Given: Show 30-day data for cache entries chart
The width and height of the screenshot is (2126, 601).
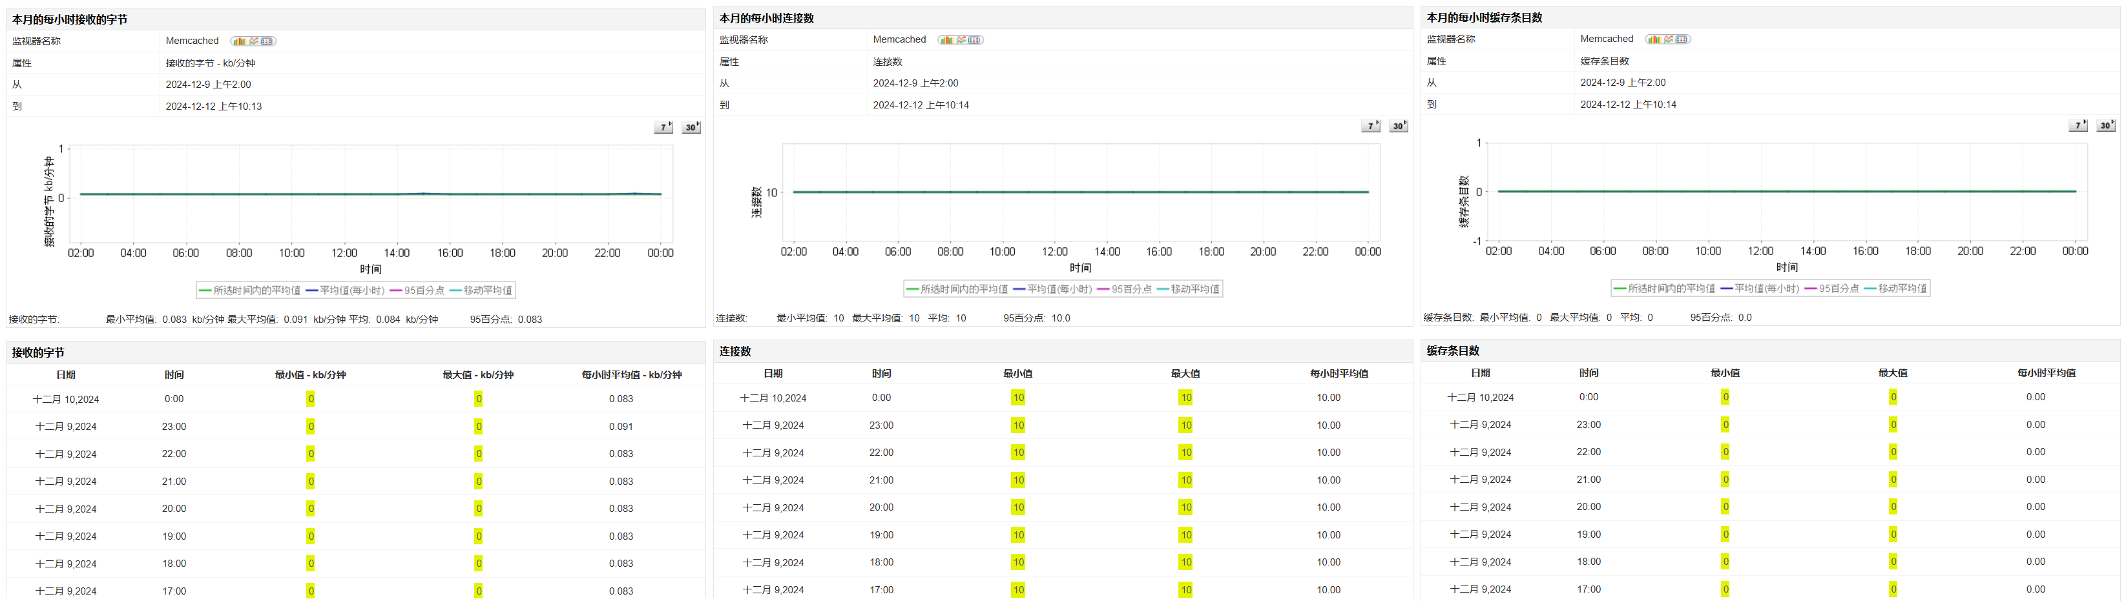Looking at the screenshot, I should point(2105,125).
